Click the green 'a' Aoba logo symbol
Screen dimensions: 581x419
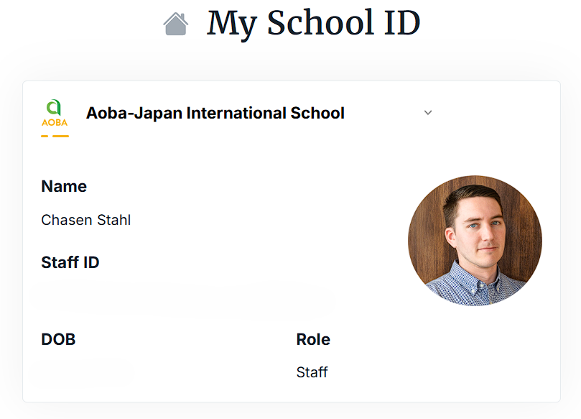[54, 107]
